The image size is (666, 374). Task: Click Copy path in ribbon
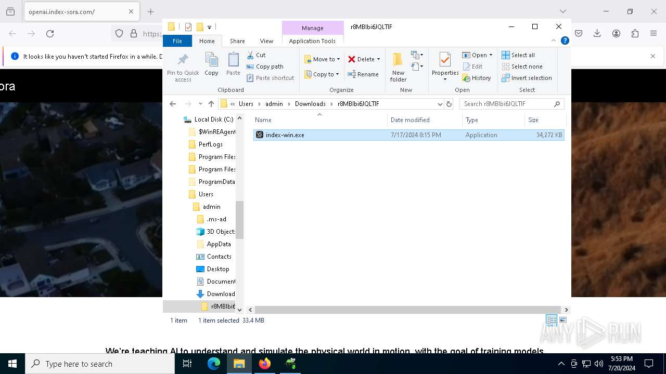click(x=265, y=66)
